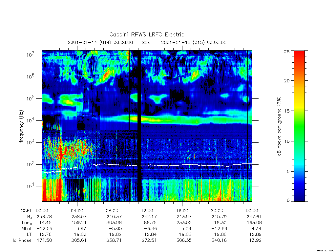Click the frequency tick label 10^3
Screen dimensions: 336x252
31,142
